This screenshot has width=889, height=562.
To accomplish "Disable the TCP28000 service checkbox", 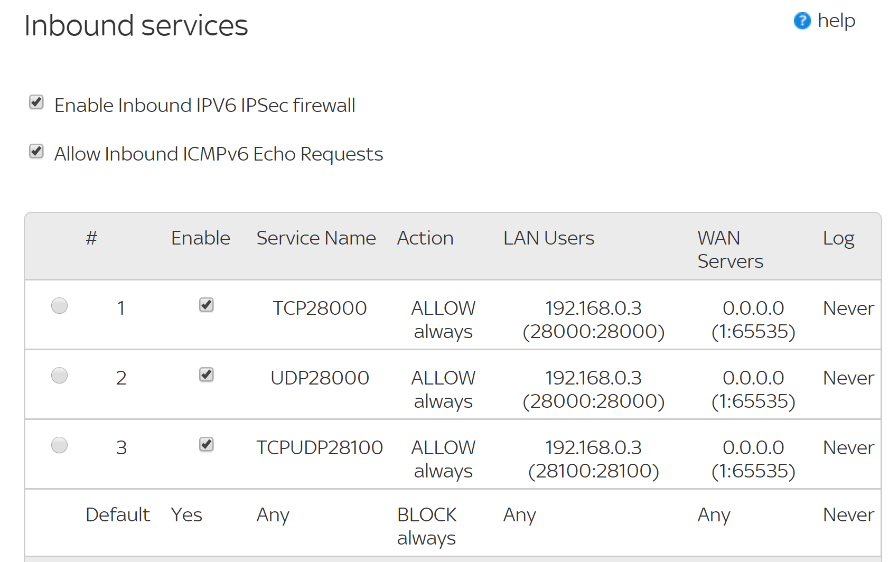I will [207, 305].
